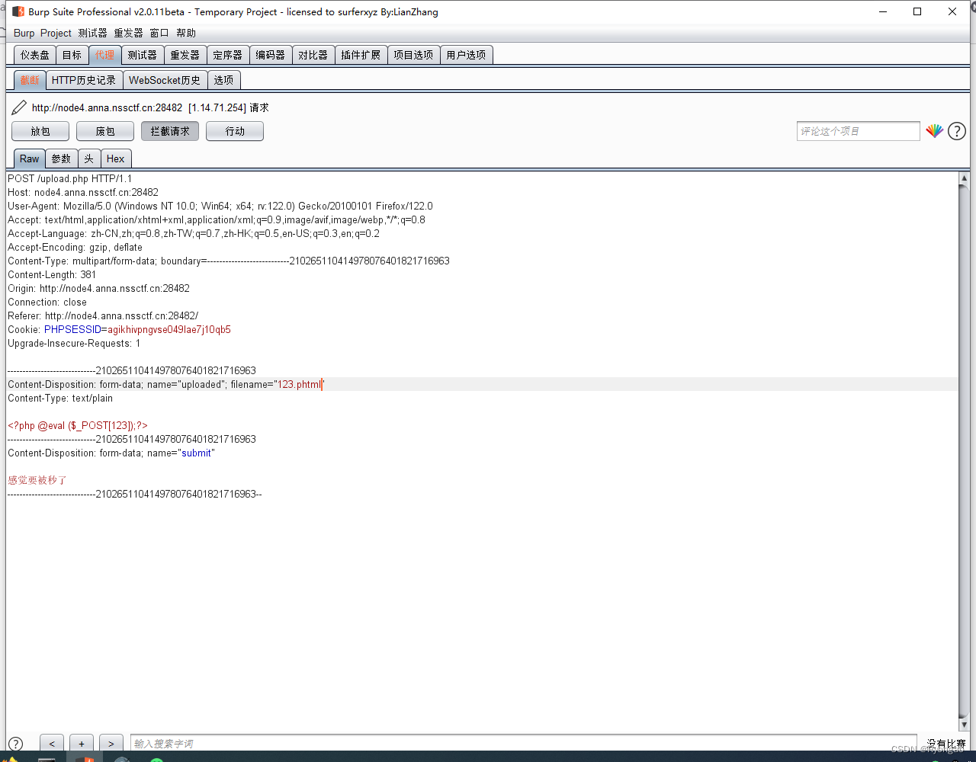Open the colorful highlight picker icon
This screenshot has width=976, height=762.
point(934,131)
